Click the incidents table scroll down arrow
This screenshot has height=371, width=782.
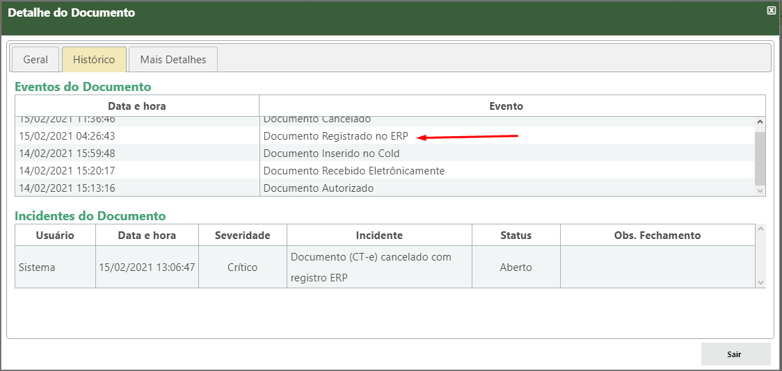(760, 282)
